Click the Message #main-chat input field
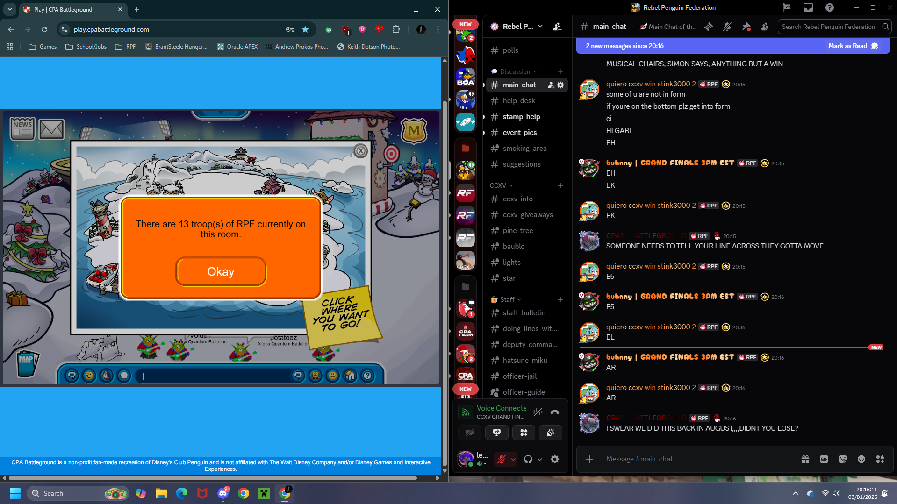The height and width of the screenshot is (504, 897). click(696, 459)
